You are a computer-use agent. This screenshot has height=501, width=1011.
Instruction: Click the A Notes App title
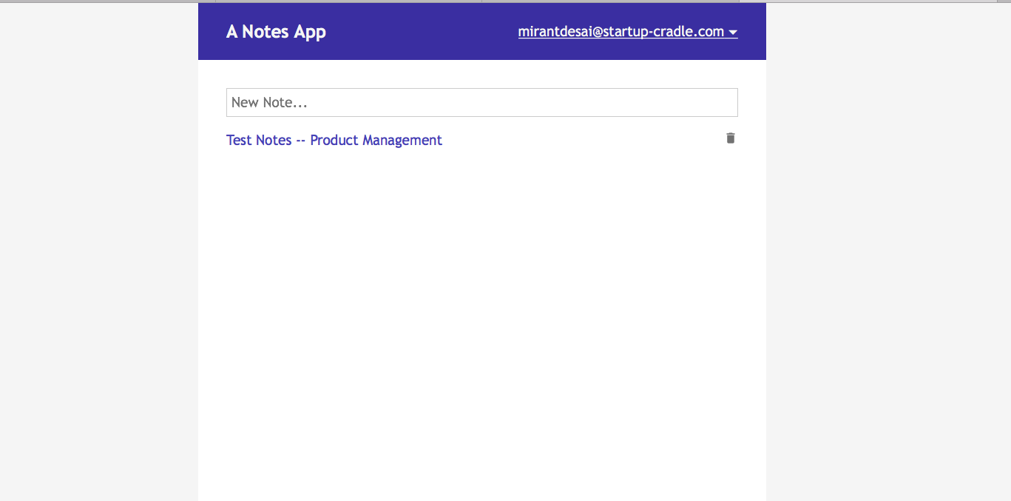pyautogui.click(x=276, y=32)
